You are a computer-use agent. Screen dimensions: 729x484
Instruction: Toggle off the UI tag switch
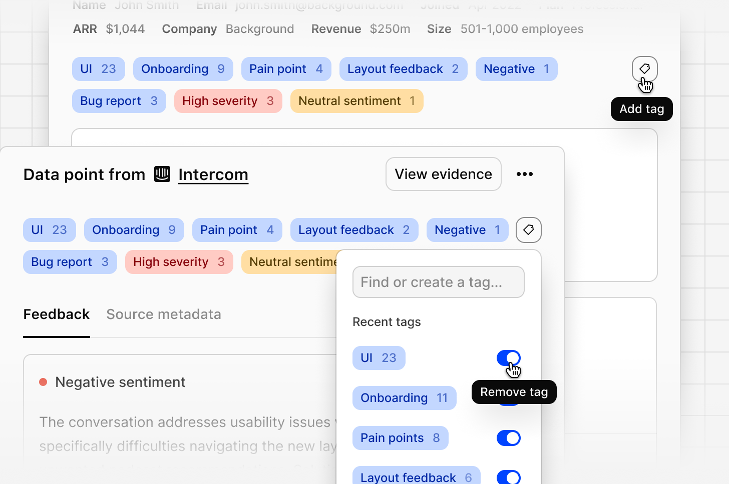click(x=508, y=358)
